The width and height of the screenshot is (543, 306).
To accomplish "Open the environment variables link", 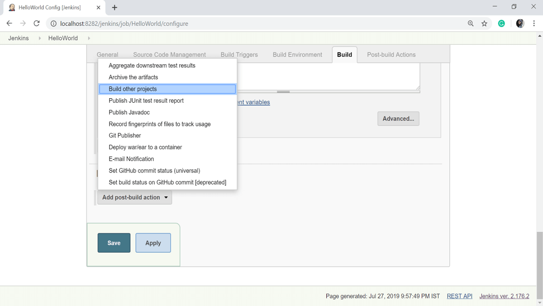I will click(253, 102).
